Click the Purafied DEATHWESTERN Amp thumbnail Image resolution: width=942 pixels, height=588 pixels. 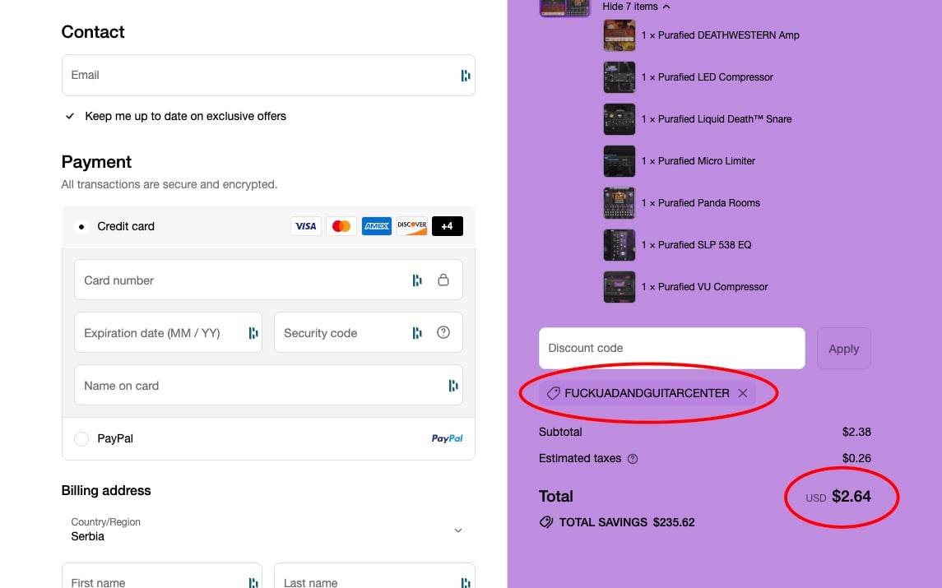coord(619,35)
